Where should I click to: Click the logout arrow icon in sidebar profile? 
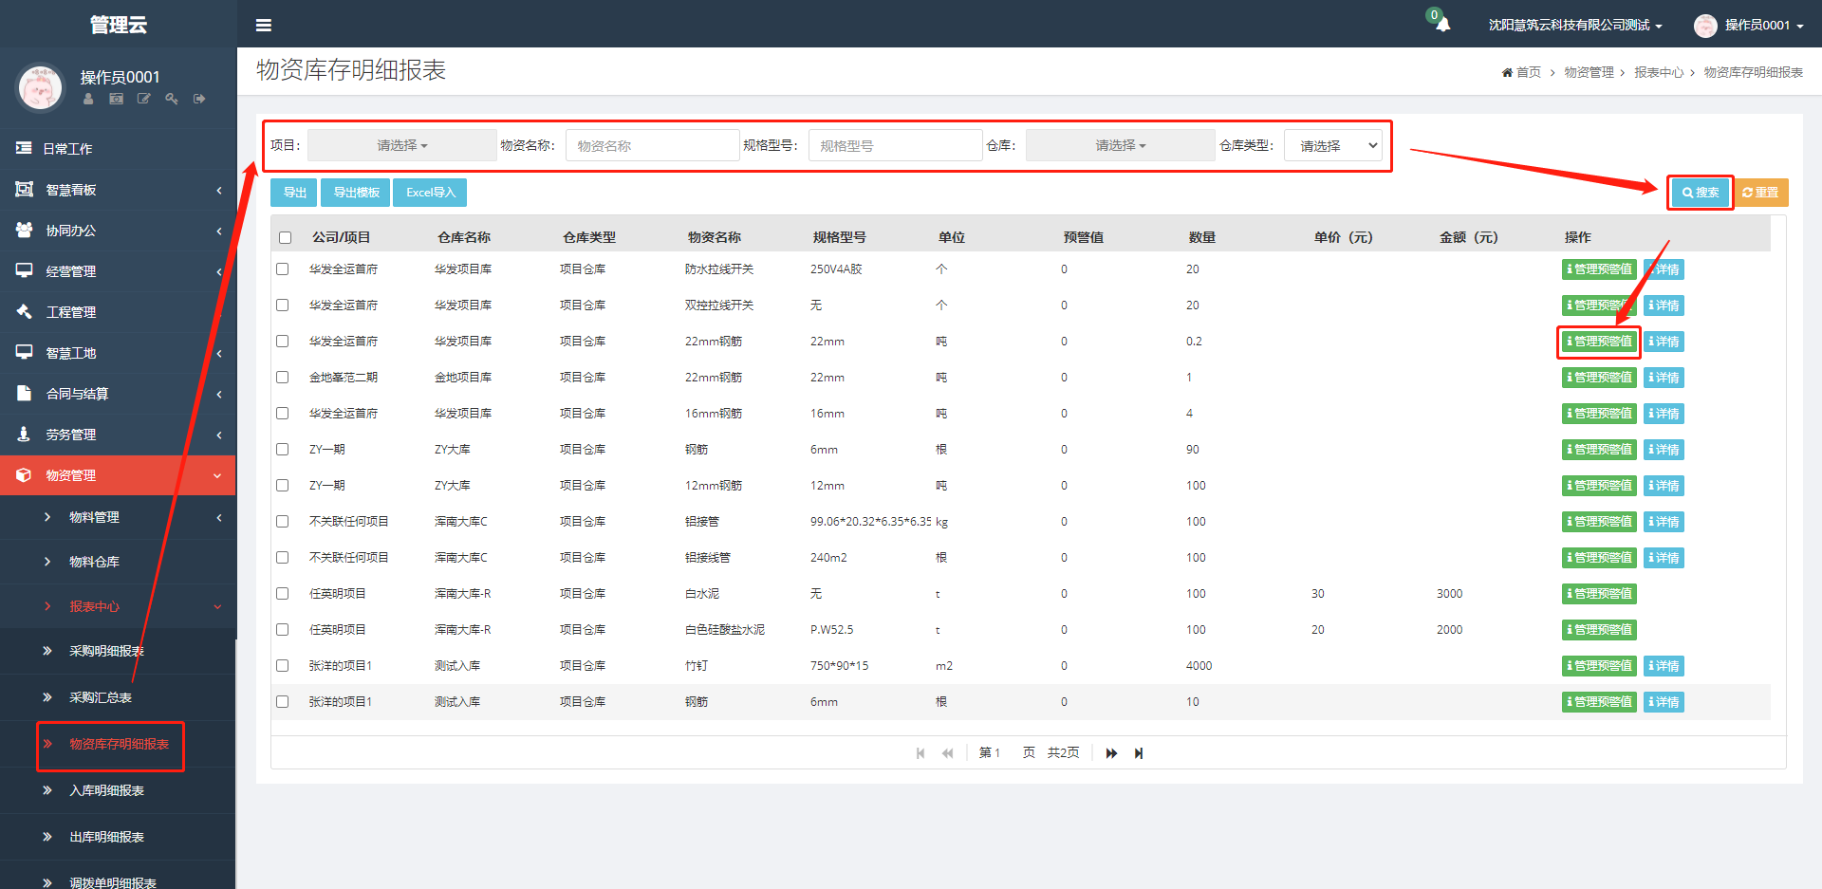[x=199, y=99]
